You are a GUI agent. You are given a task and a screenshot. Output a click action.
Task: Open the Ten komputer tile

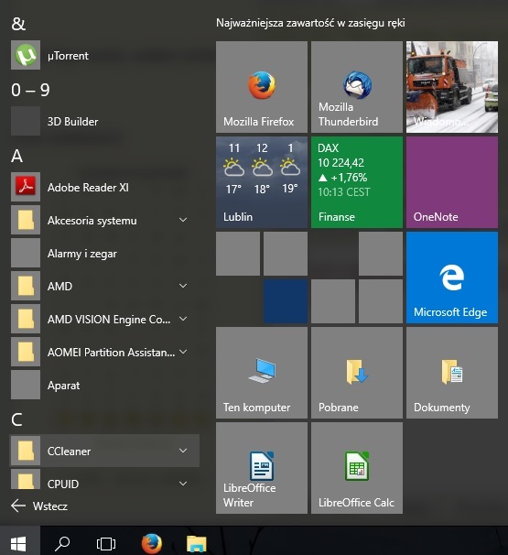coord(262,373)
